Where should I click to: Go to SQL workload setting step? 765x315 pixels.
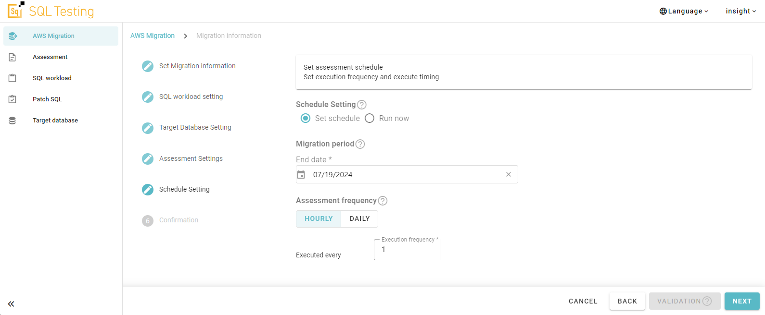(191, 97)
